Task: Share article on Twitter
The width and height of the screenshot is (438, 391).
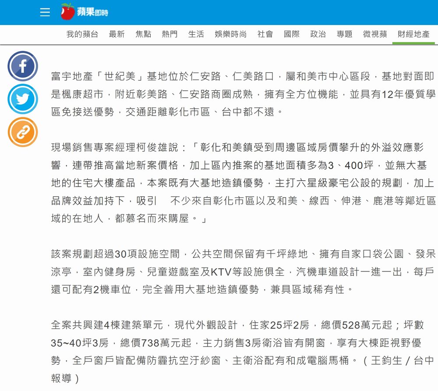Action: [x=23, y=99]
